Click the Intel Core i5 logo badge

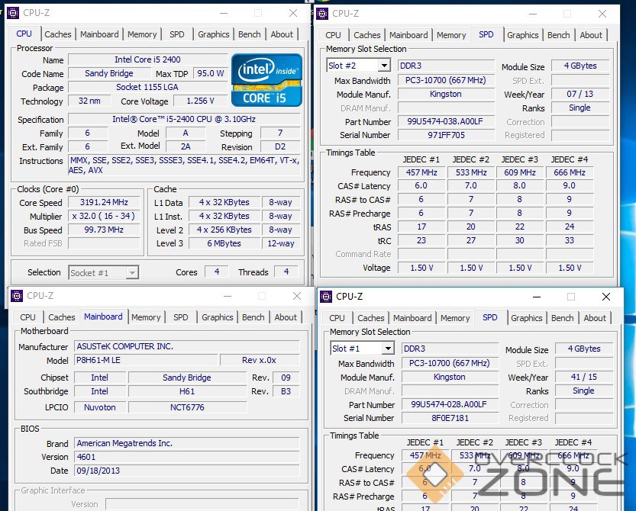click(x=267, y=80)
